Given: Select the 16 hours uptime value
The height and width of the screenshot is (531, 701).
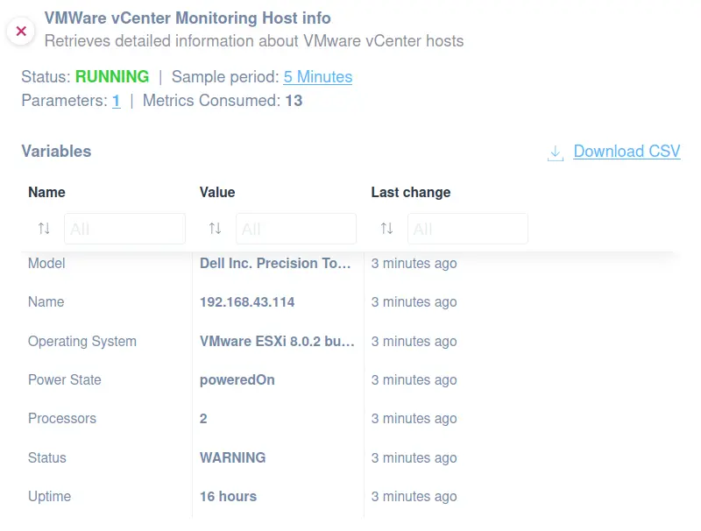Looking at the screenshot, I should point(228,496).
